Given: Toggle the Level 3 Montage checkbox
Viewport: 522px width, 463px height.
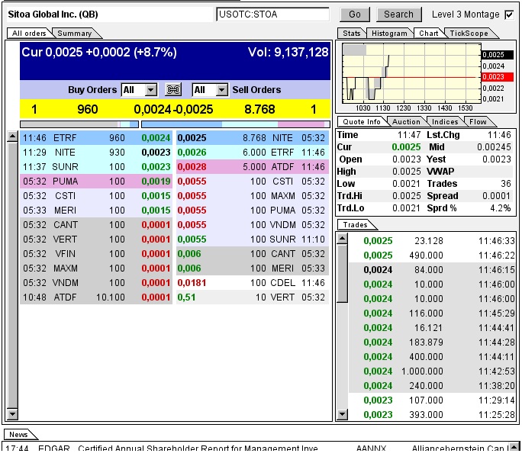Looking at the screenshot, I should (509, 14).
